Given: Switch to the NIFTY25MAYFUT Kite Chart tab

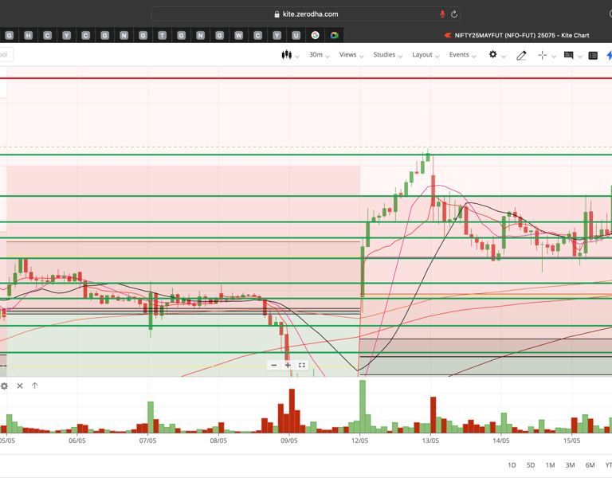Looking at the screenshot, I should pos(517,36).
